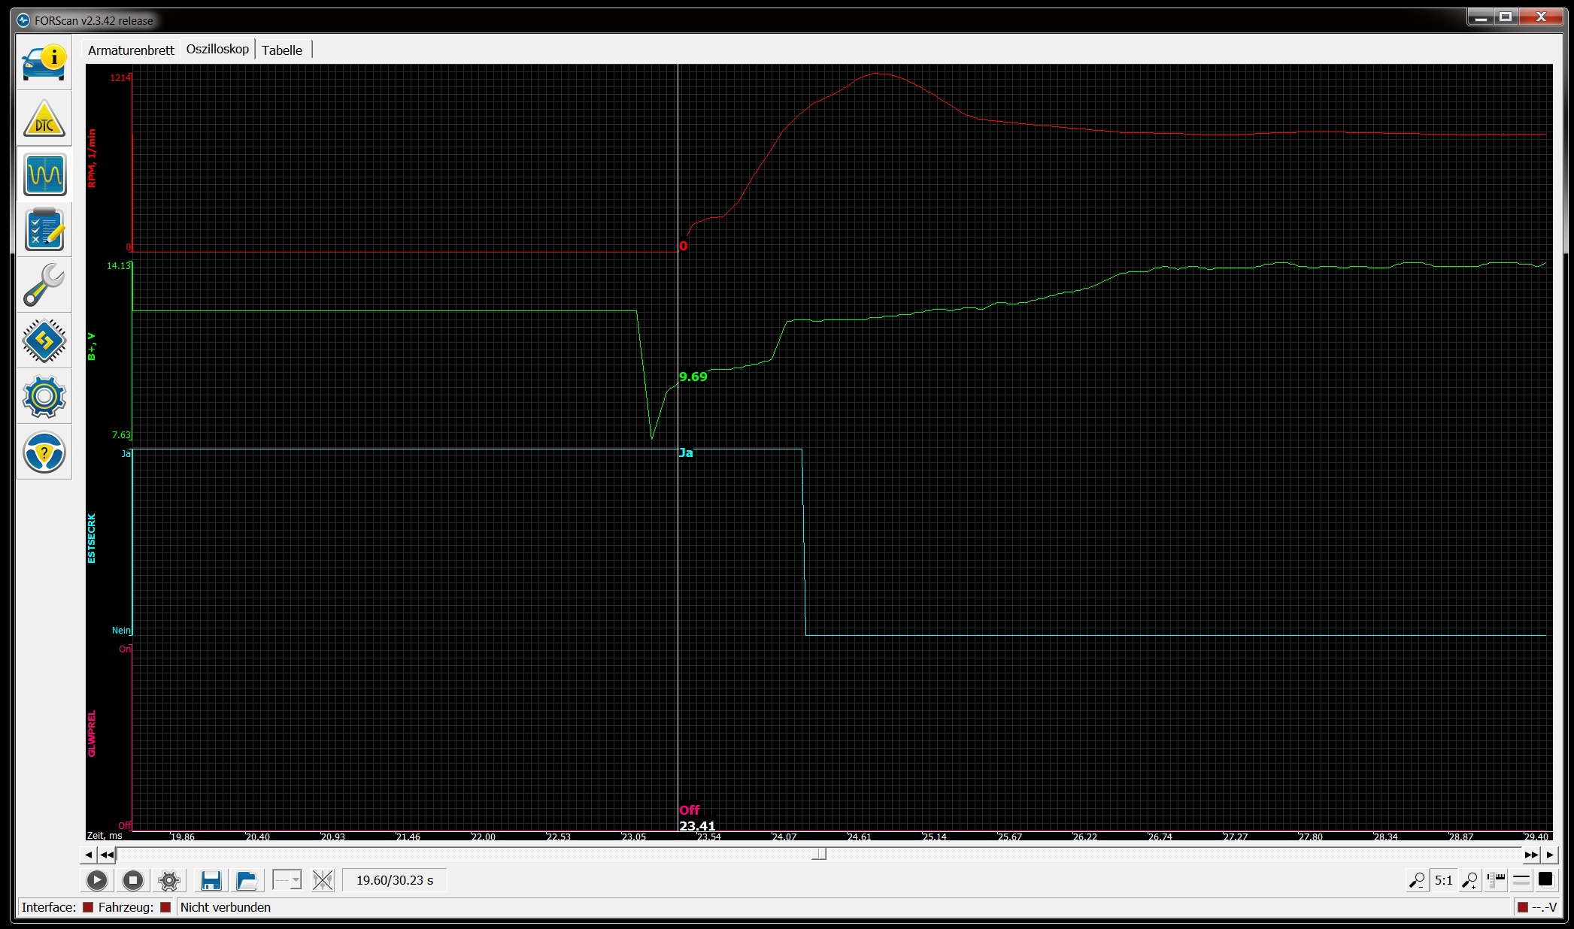Open the configuration and programming chip icon
This screenshot has width=1574, height=929.
pyautogui.click(x=44, y=340)
